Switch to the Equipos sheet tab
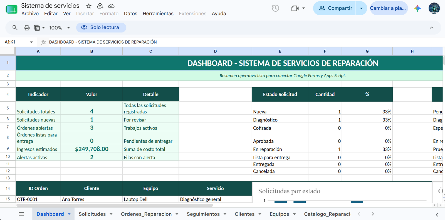Viewport: 445px width, 220px height. (279, 214)
